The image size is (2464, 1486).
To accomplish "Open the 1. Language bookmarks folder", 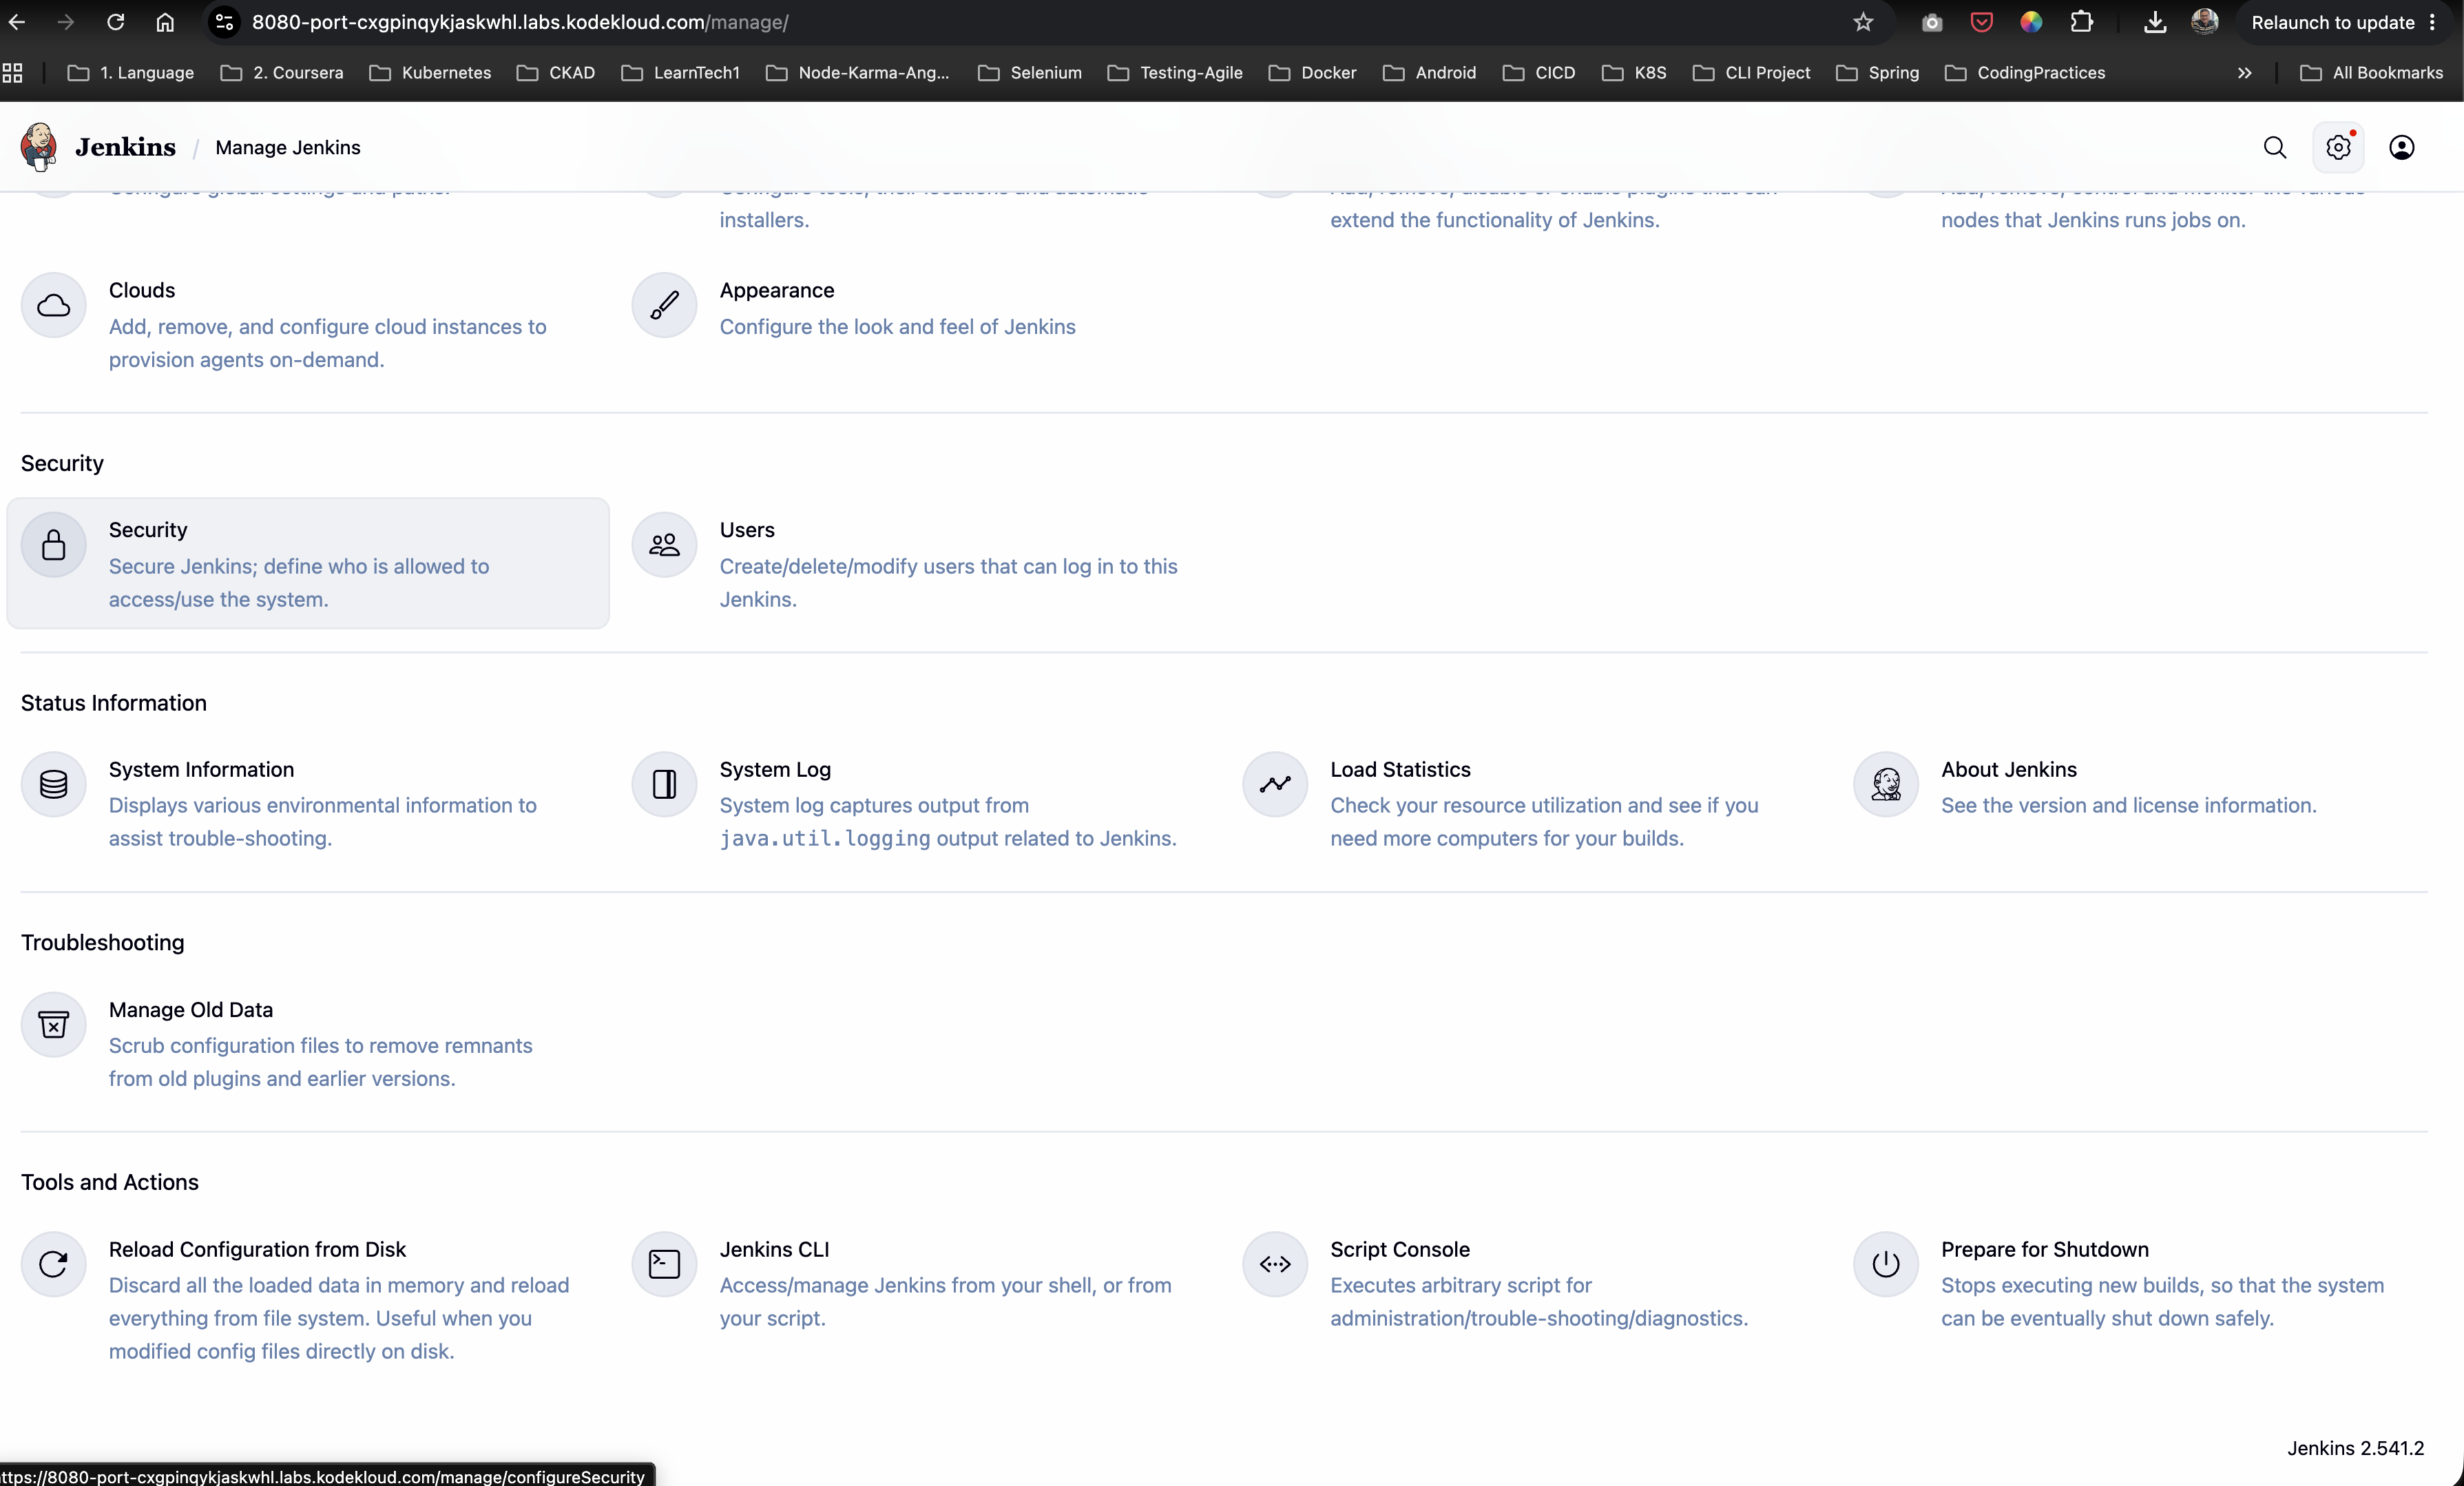I will tap(131, 73).
